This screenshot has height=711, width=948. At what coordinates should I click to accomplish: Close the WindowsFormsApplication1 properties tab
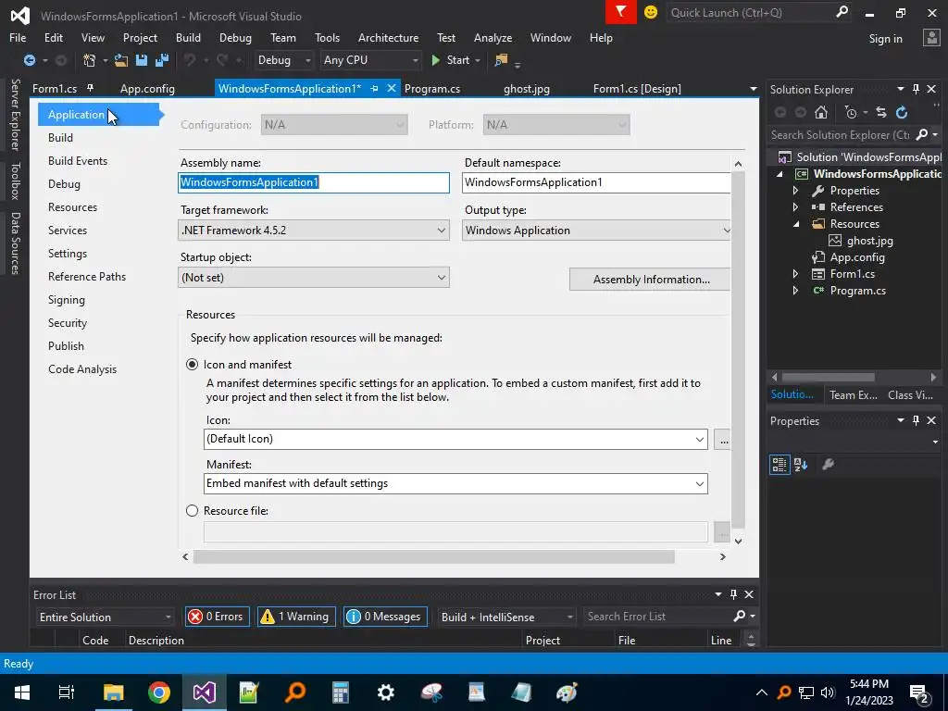[392, 88]
